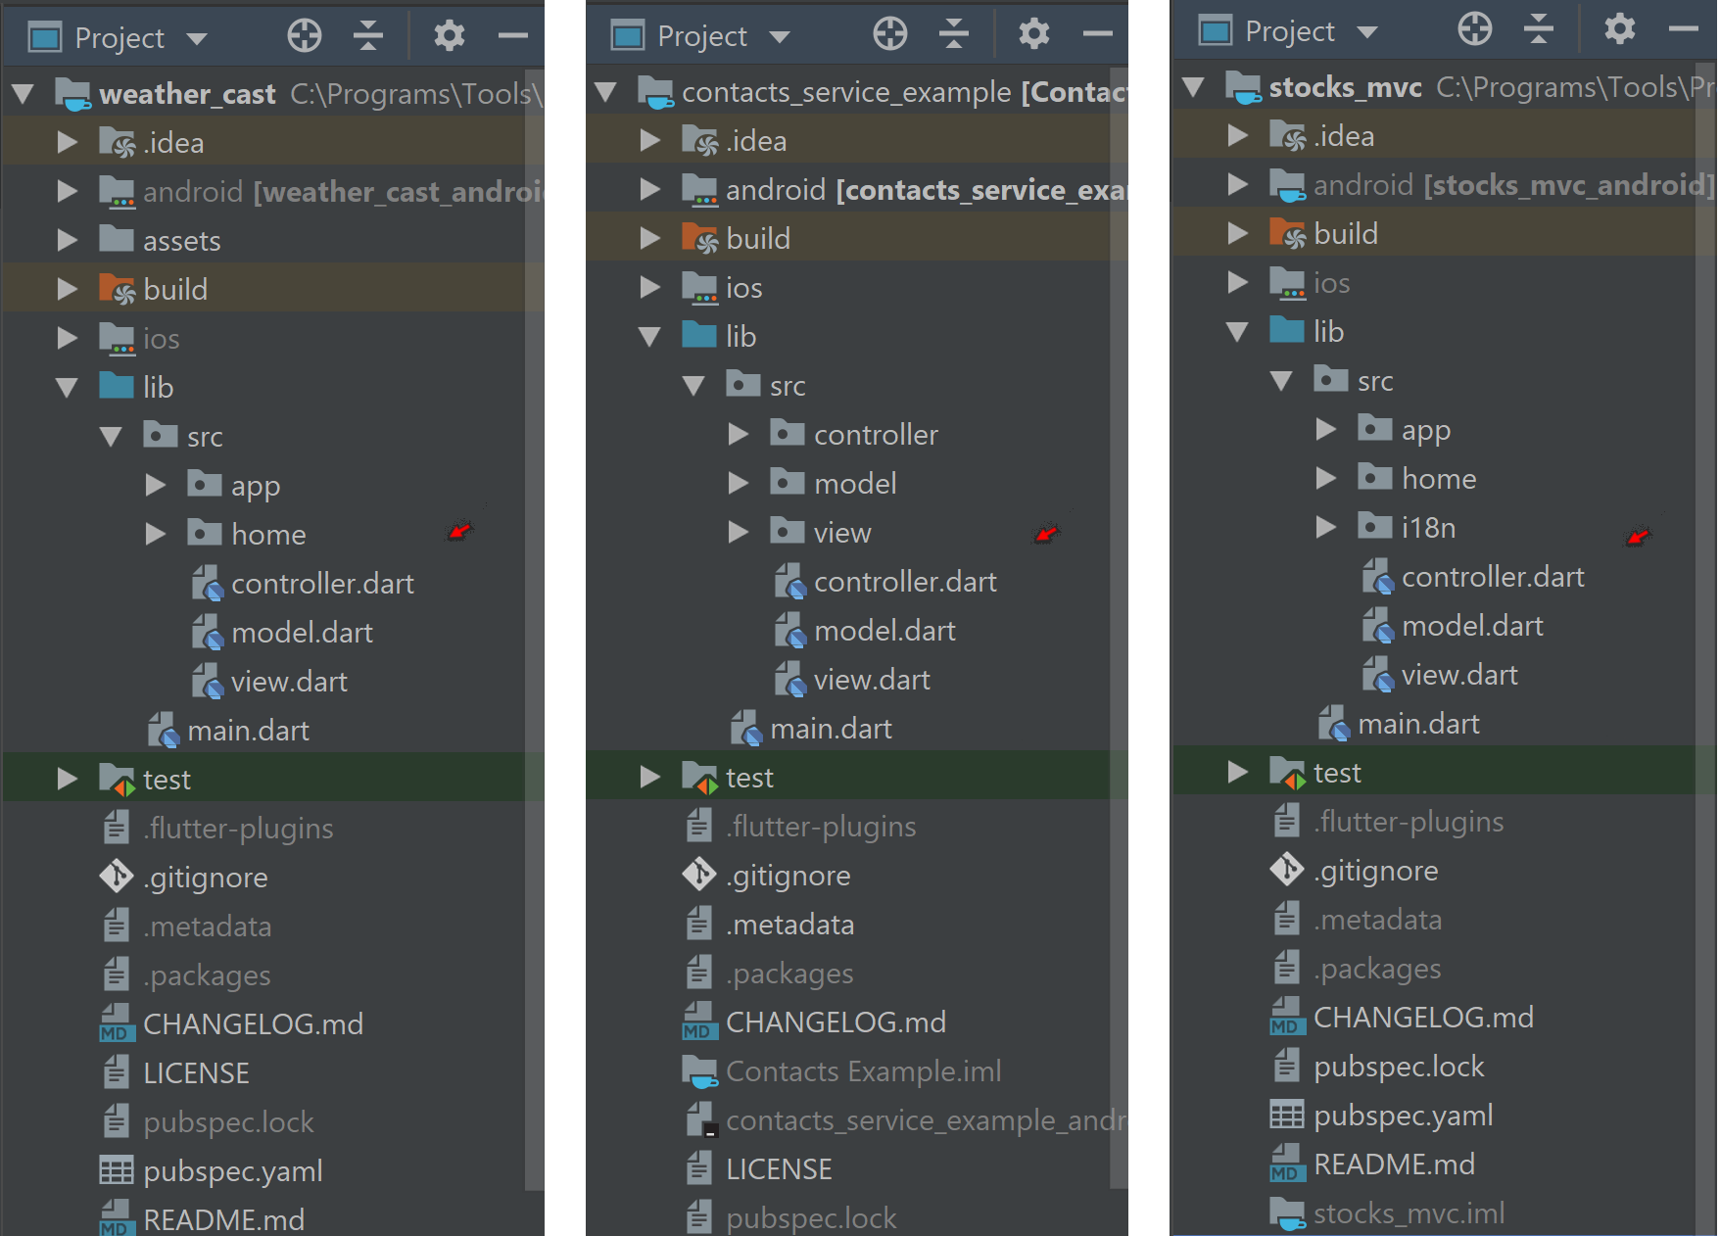The height and width of the screenshot is (1236, 1720).
Task: Select the build folder in weather_cast
Action: tap(176, 288)
